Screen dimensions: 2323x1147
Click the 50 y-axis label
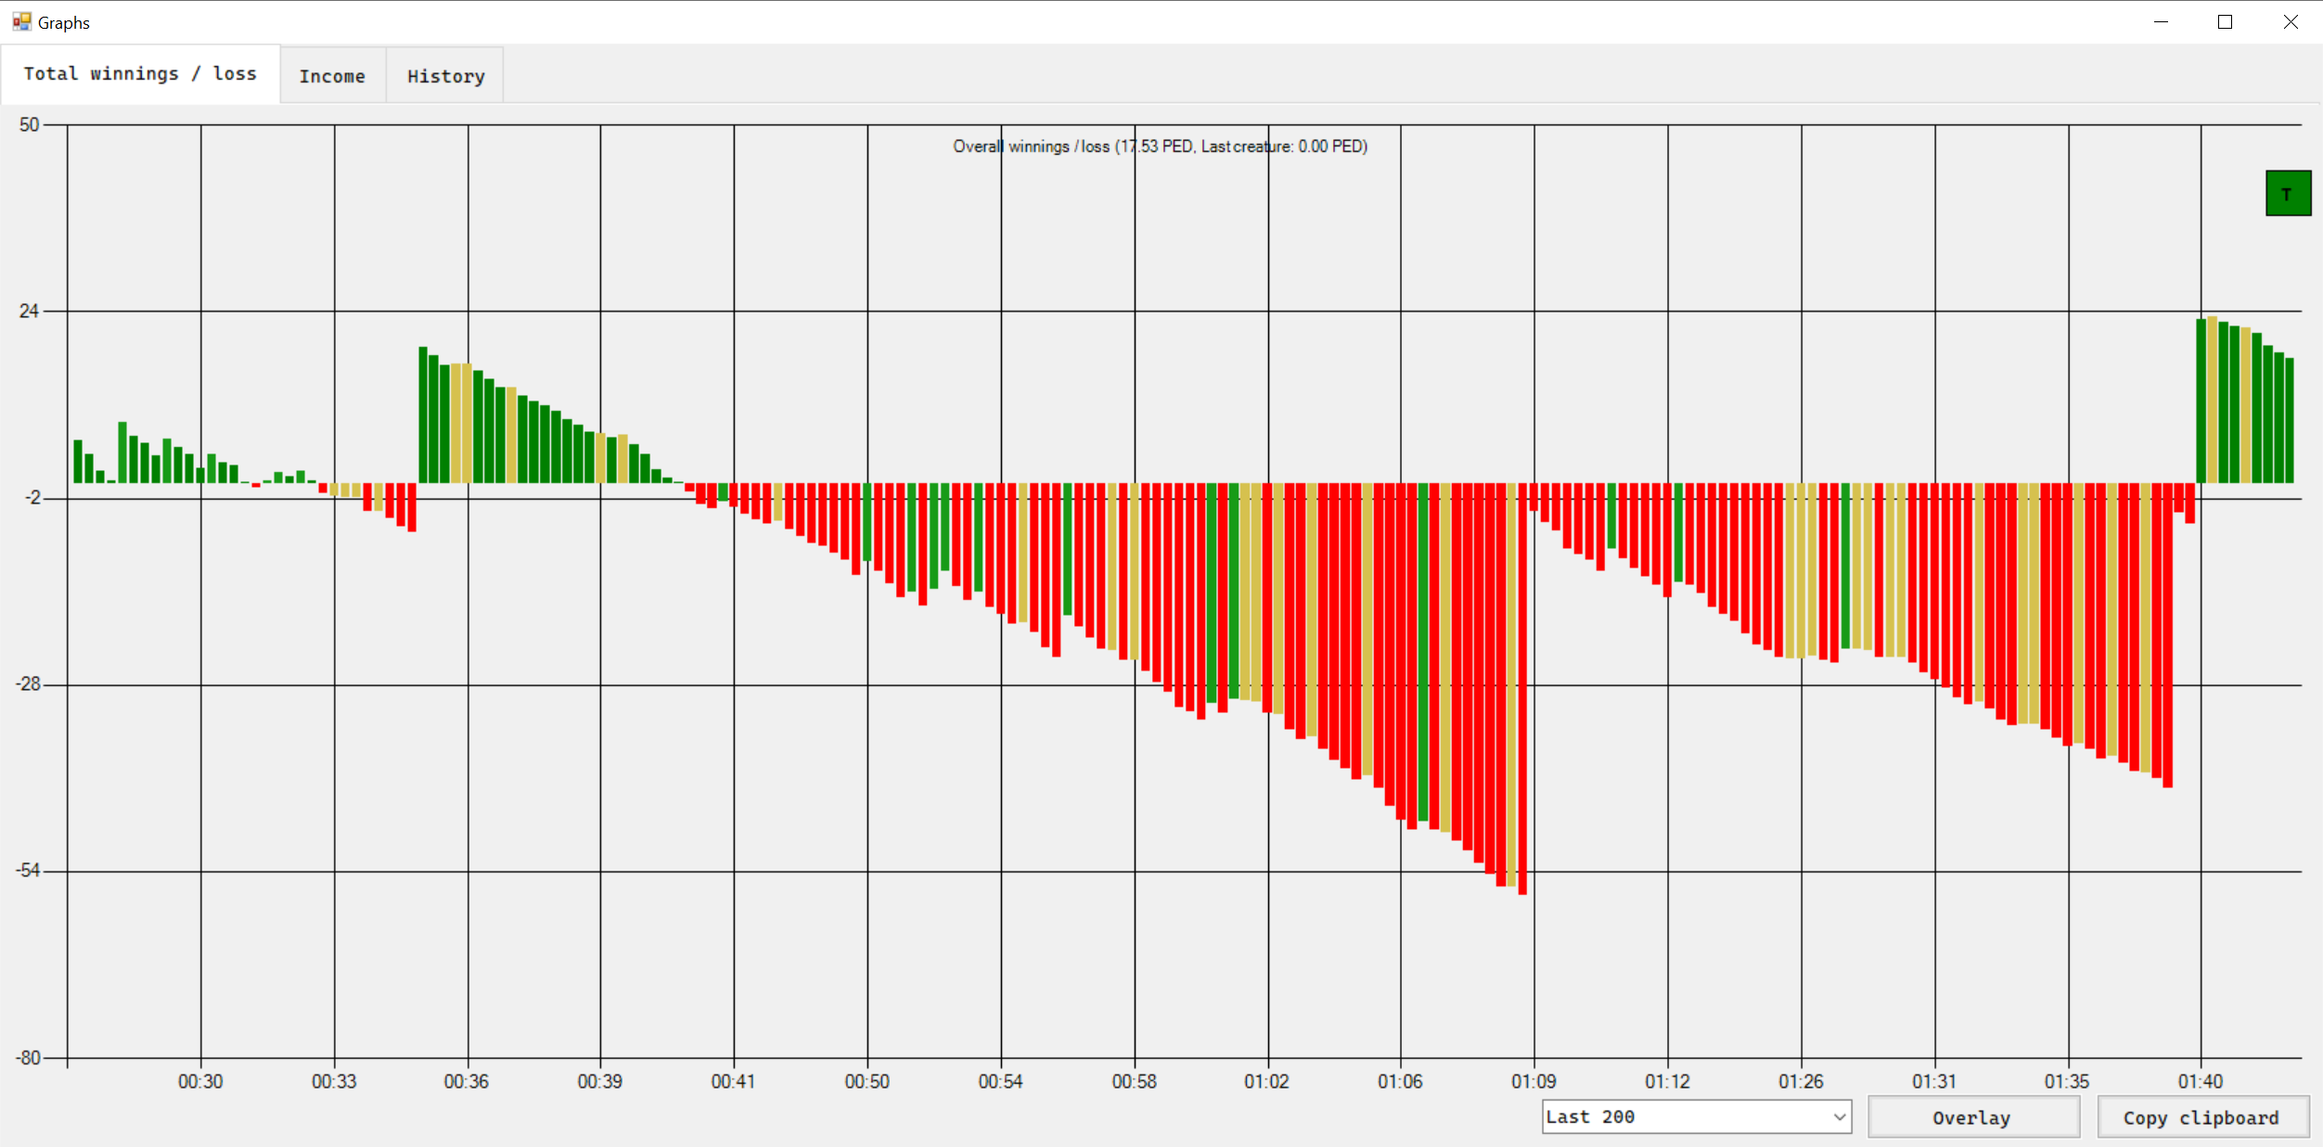(29, 124)
